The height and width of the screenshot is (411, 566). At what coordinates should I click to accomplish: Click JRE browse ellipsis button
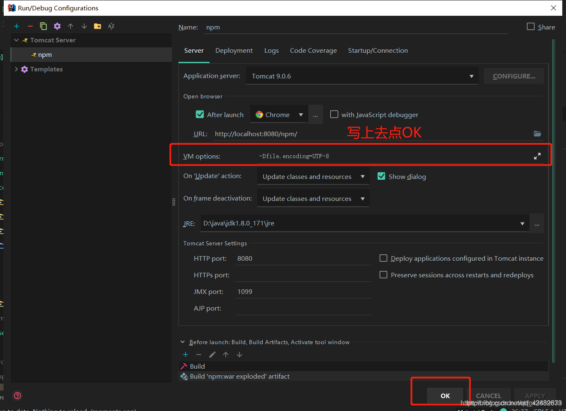[537, 224]
